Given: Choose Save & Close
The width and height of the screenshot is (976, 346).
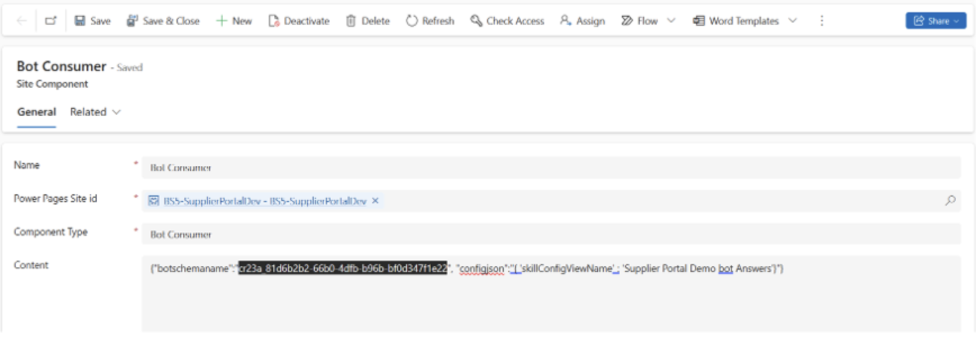Looking at the screenshot, I should [163, 21].
